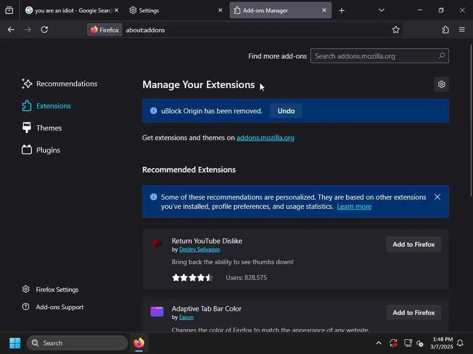The image size is (473, 354).
Task: Click the Adaptive Tab Bar Color icon
Action: pos(157,311)
